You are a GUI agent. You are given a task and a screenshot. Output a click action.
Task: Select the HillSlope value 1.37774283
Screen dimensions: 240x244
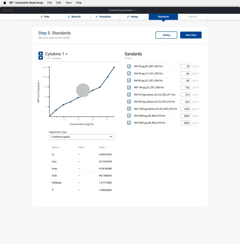105,183
